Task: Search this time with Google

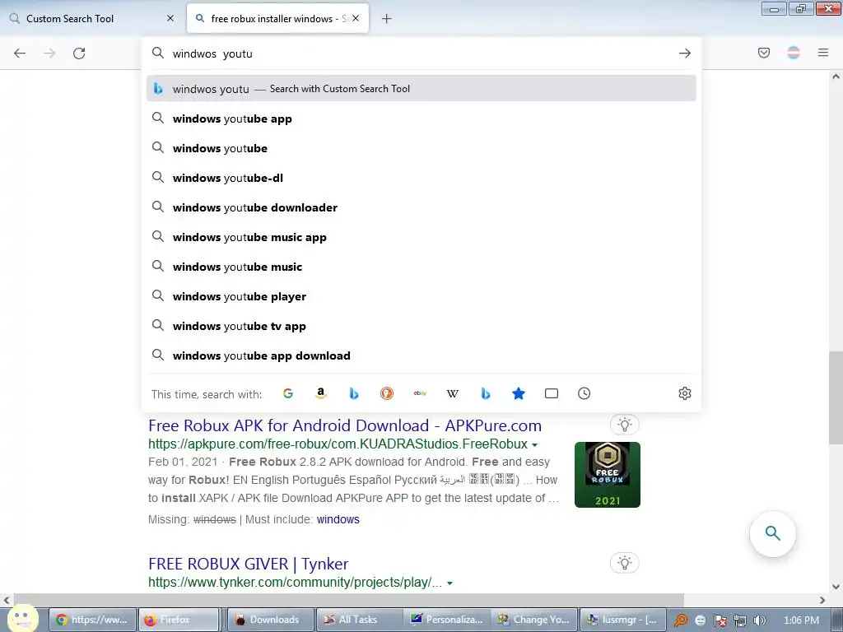Action: (x=288, y=393)
